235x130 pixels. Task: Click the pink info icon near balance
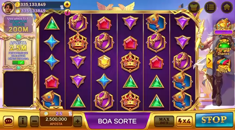[67, 12]
